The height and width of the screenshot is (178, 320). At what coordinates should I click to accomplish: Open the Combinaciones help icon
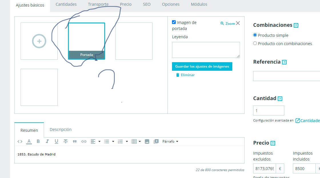click(296, 25)
